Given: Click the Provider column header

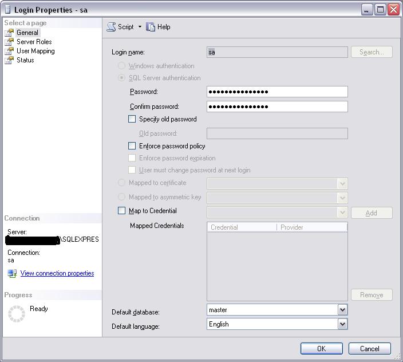Looking at the screenshot, I should click(312, 227).
